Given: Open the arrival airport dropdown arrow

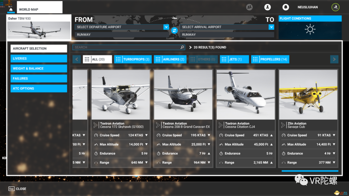Looking at the screenshot, I should click(271, 27).
